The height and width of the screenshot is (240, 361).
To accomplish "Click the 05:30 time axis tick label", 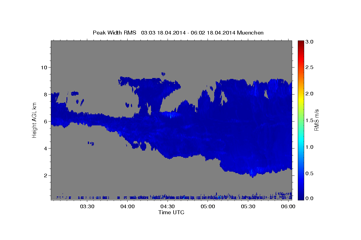I will [248, 207].
